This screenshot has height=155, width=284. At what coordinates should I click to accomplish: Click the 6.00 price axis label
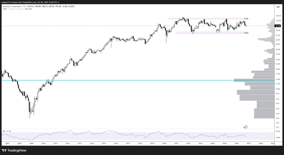278,104
